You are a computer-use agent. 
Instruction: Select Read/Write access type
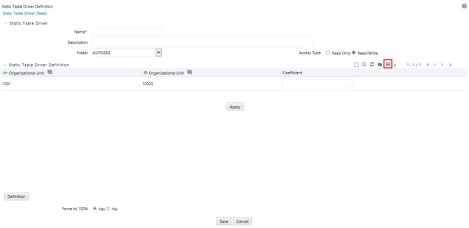pyautogui.click(x=353, y=53)
